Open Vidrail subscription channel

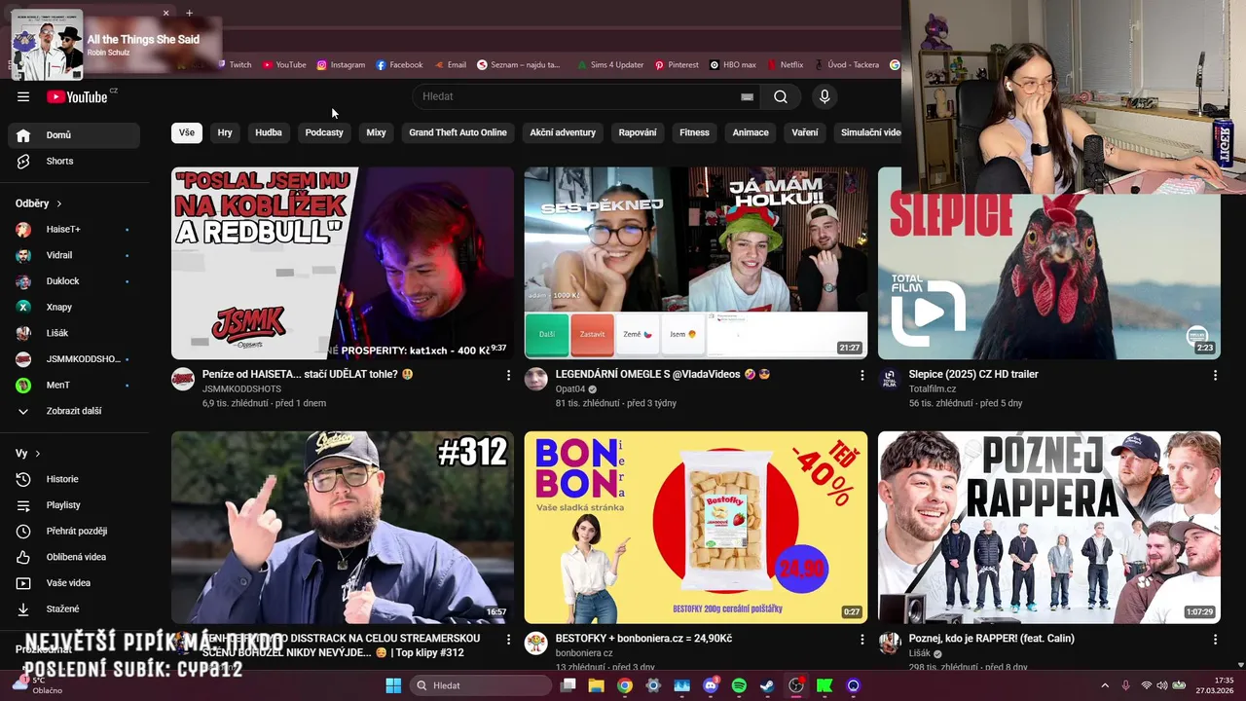coord(74,255)
